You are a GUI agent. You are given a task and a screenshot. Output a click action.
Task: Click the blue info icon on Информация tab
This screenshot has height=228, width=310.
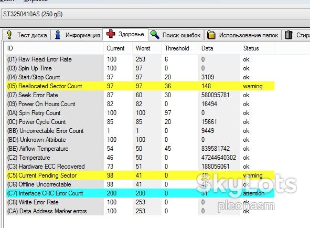tap(58, 35)
